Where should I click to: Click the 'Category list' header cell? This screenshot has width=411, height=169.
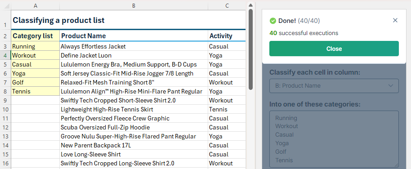point(36,36)
